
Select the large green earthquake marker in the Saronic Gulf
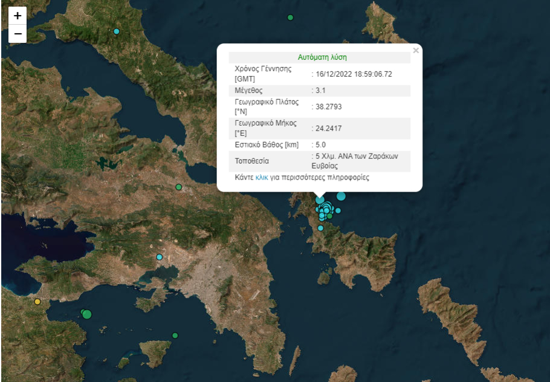pyautogui.click(x=87, y=314)
